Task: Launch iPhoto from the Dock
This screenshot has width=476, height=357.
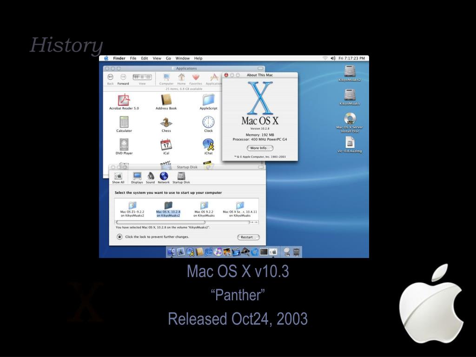Action: 227,251
